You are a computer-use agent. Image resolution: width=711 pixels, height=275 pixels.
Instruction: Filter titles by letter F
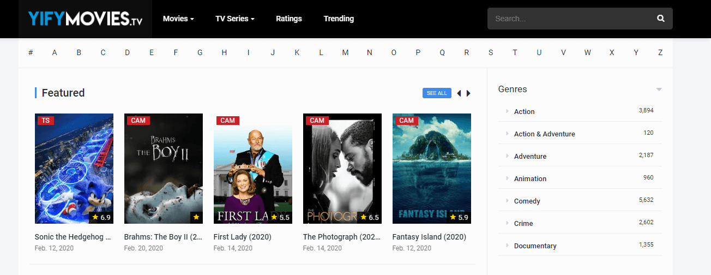click(x=176, y=53)
